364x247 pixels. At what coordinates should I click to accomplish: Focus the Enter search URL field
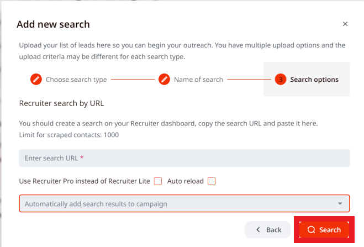pos(184,158)
